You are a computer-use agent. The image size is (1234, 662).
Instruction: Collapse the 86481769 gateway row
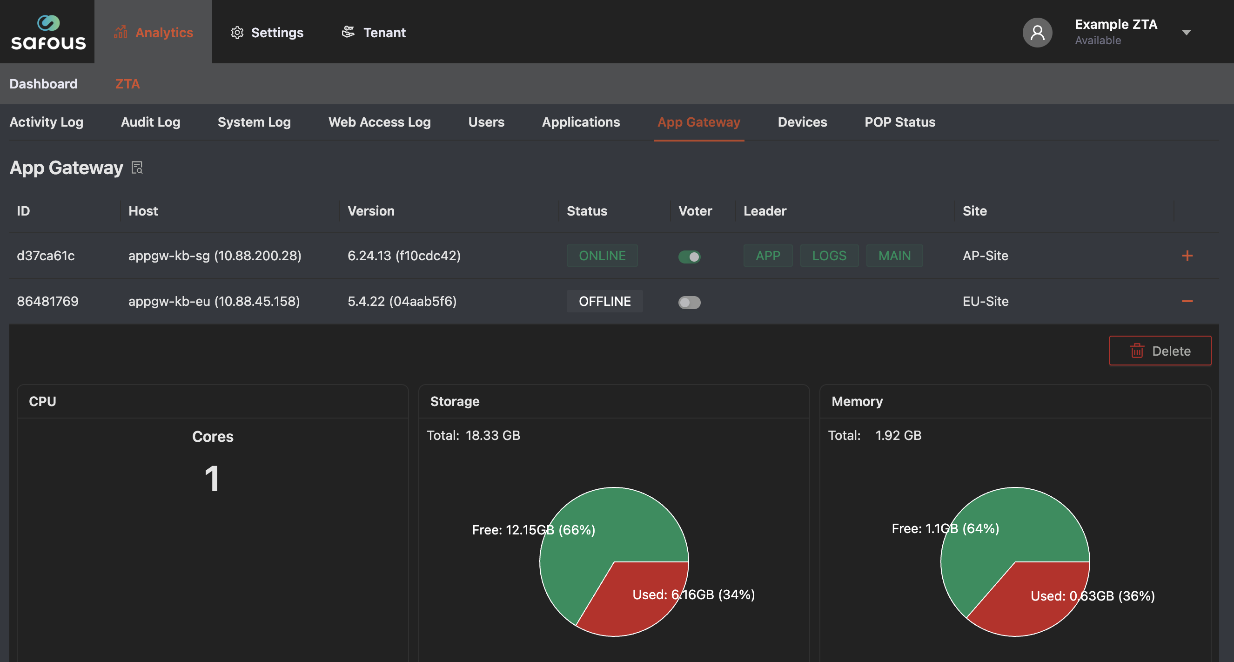click(x=1187, y=301)
